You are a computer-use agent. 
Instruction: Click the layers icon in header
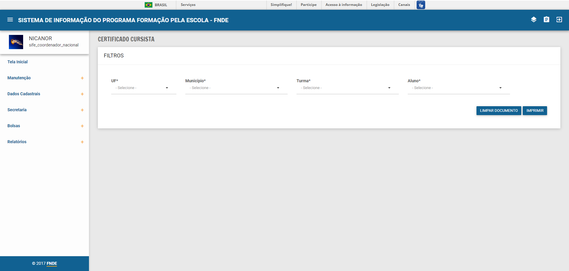[x=533, y=20]
